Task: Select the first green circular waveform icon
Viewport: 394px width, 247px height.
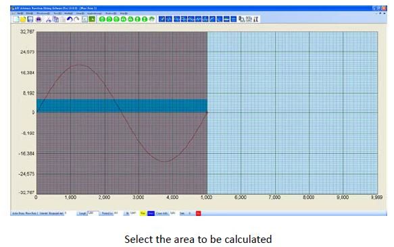Action: (x=102, y=20)
